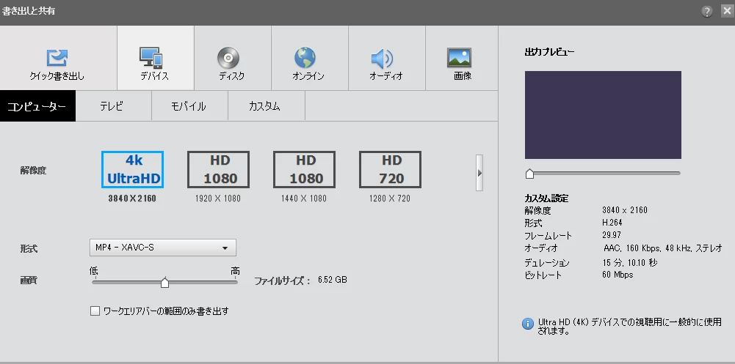Image resolution: width=735 pixels, height=364 pixels.
Task: Click the 60 Mbps bitrate value
Action: (618, 275)
